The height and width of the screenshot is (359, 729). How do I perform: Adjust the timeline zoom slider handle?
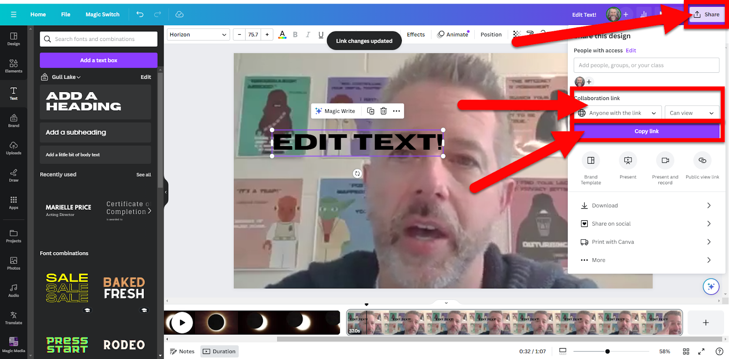point(607,351)
